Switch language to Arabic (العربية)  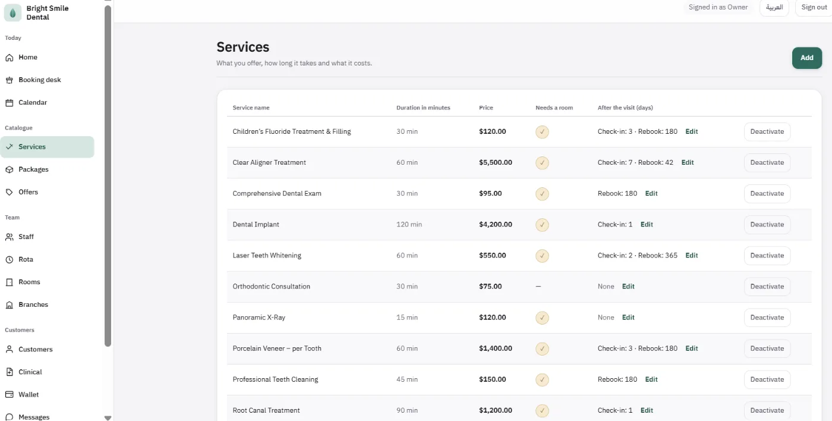[774, 7]
